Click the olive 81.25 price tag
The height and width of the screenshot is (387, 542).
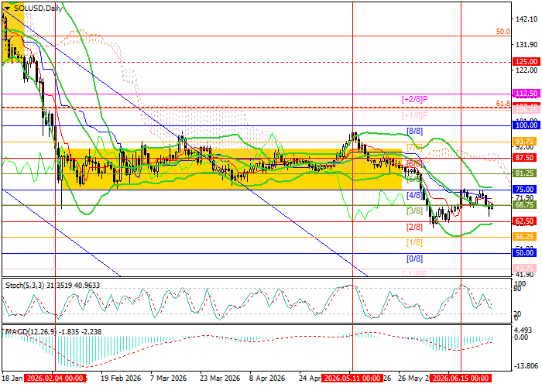(x=526, y=173)
